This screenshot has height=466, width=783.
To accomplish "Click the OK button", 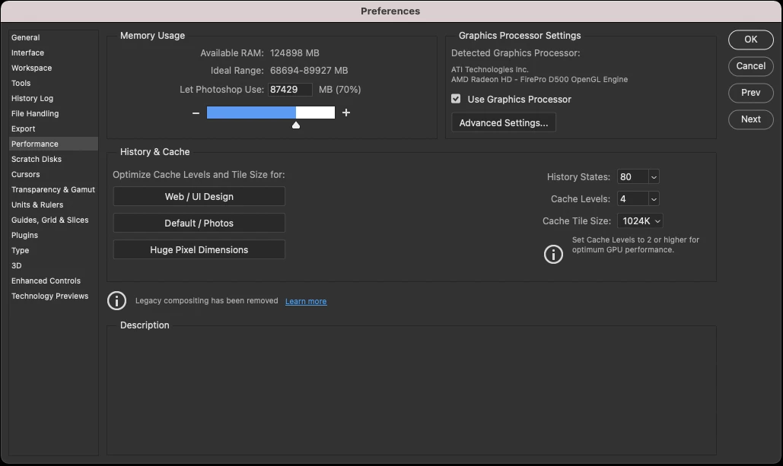I will (750, 40).
